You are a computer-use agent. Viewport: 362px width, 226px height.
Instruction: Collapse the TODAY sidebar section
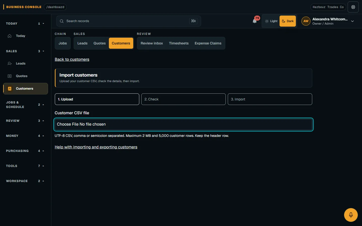coord(25,24)
